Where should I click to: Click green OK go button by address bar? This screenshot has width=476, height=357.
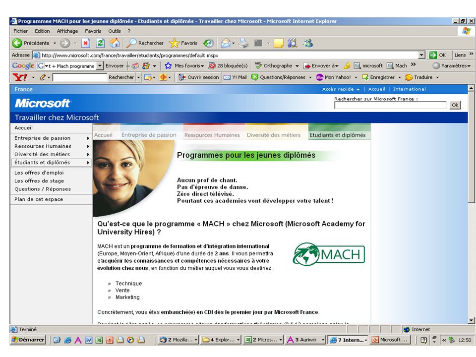[x=437, y=55]
